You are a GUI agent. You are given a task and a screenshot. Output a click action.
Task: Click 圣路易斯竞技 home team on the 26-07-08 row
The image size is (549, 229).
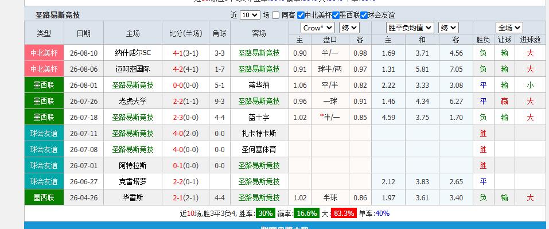[x=133, y=150]
